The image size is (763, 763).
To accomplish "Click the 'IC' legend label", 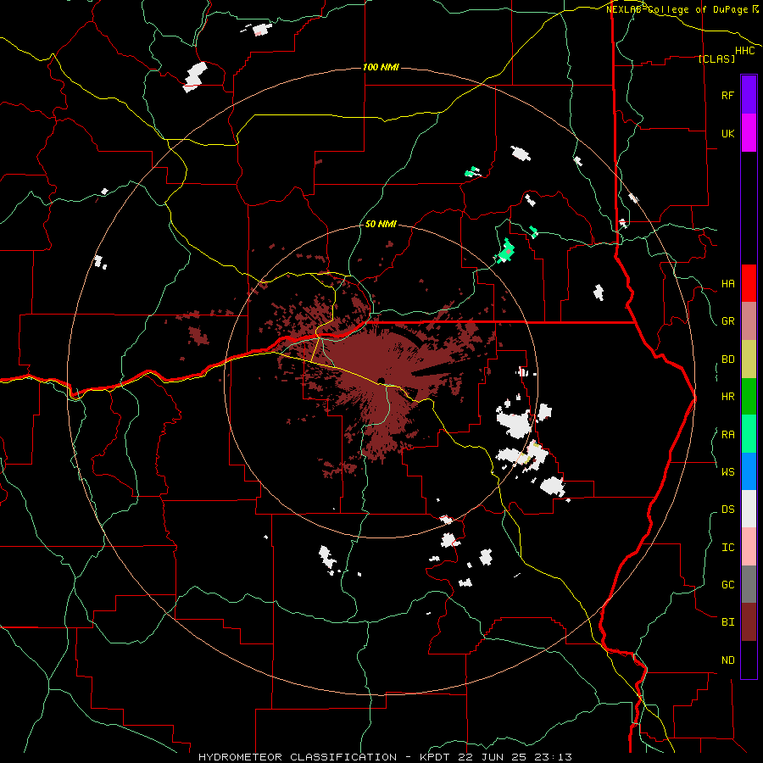I will point(727,548).
